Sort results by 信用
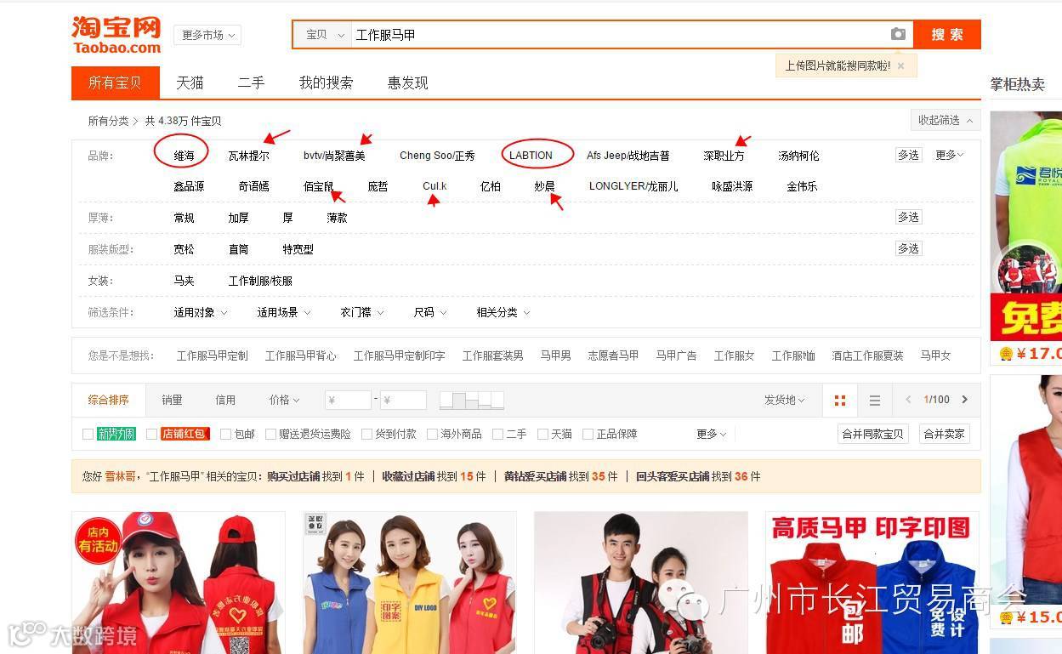 click(x=225, y=400)
